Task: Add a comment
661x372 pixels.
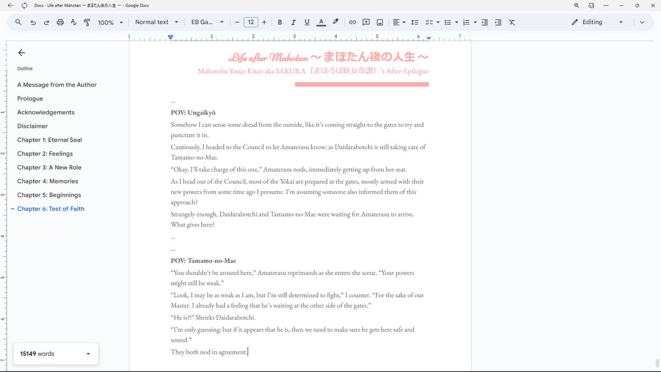Action: click(x=366, y=22)
